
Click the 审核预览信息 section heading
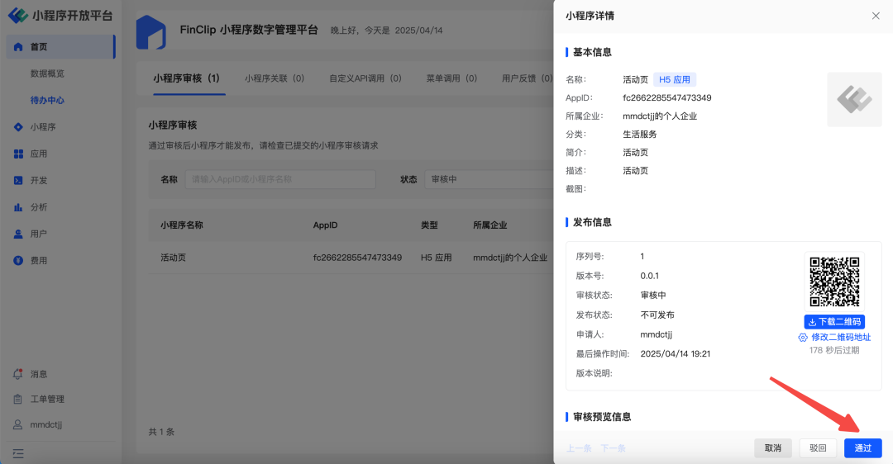tap(602, 417)
